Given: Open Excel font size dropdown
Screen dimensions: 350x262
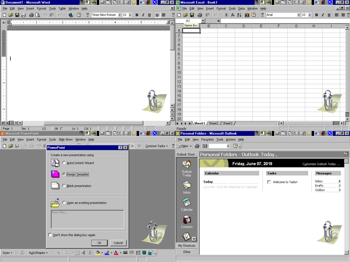Looking at the screenshot, I should [x=310, y=15].
